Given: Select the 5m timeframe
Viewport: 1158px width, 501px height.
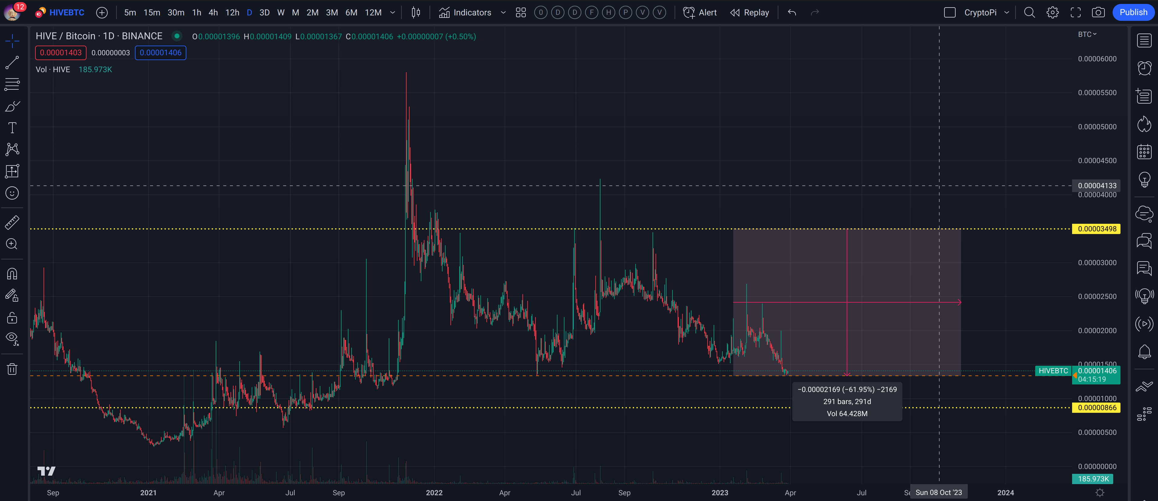Looking at the screenshot, I should [x=130, y=13].
